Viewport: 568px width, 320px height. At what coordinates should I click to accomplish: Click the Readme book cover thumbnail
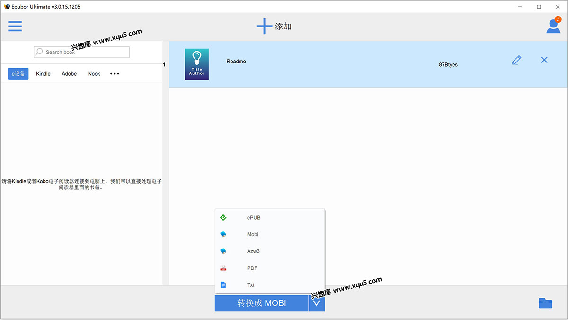197,64
